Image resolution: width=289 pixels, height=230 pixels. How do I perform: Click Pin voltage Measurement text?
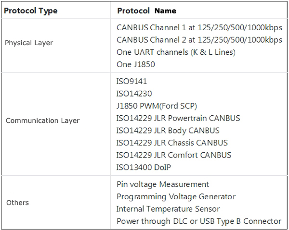click(x=163, y=184)
